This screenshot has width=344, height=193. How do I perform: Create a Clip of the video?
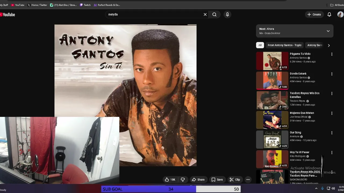coord(235,180)
